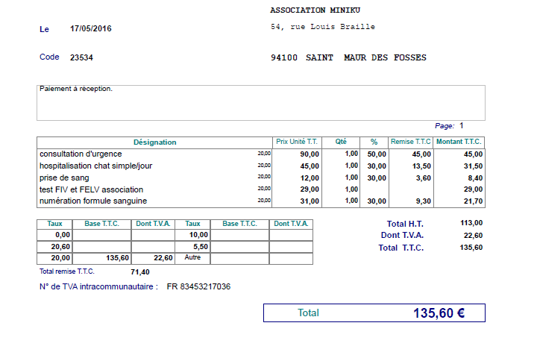Screen dimensions: 537x358
Task: Click the Total remise T.T.C. value 71,40
Action: pos(140,272)
